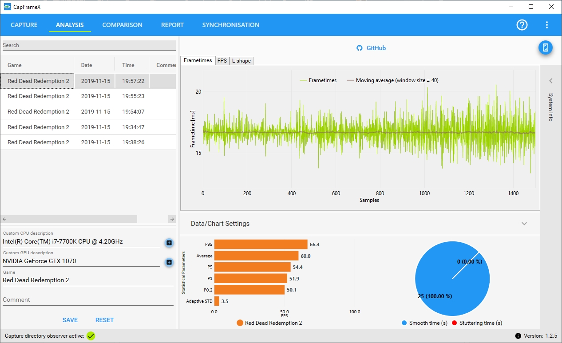Click the P1 bar in statistics chart

[x=251, y=278]
